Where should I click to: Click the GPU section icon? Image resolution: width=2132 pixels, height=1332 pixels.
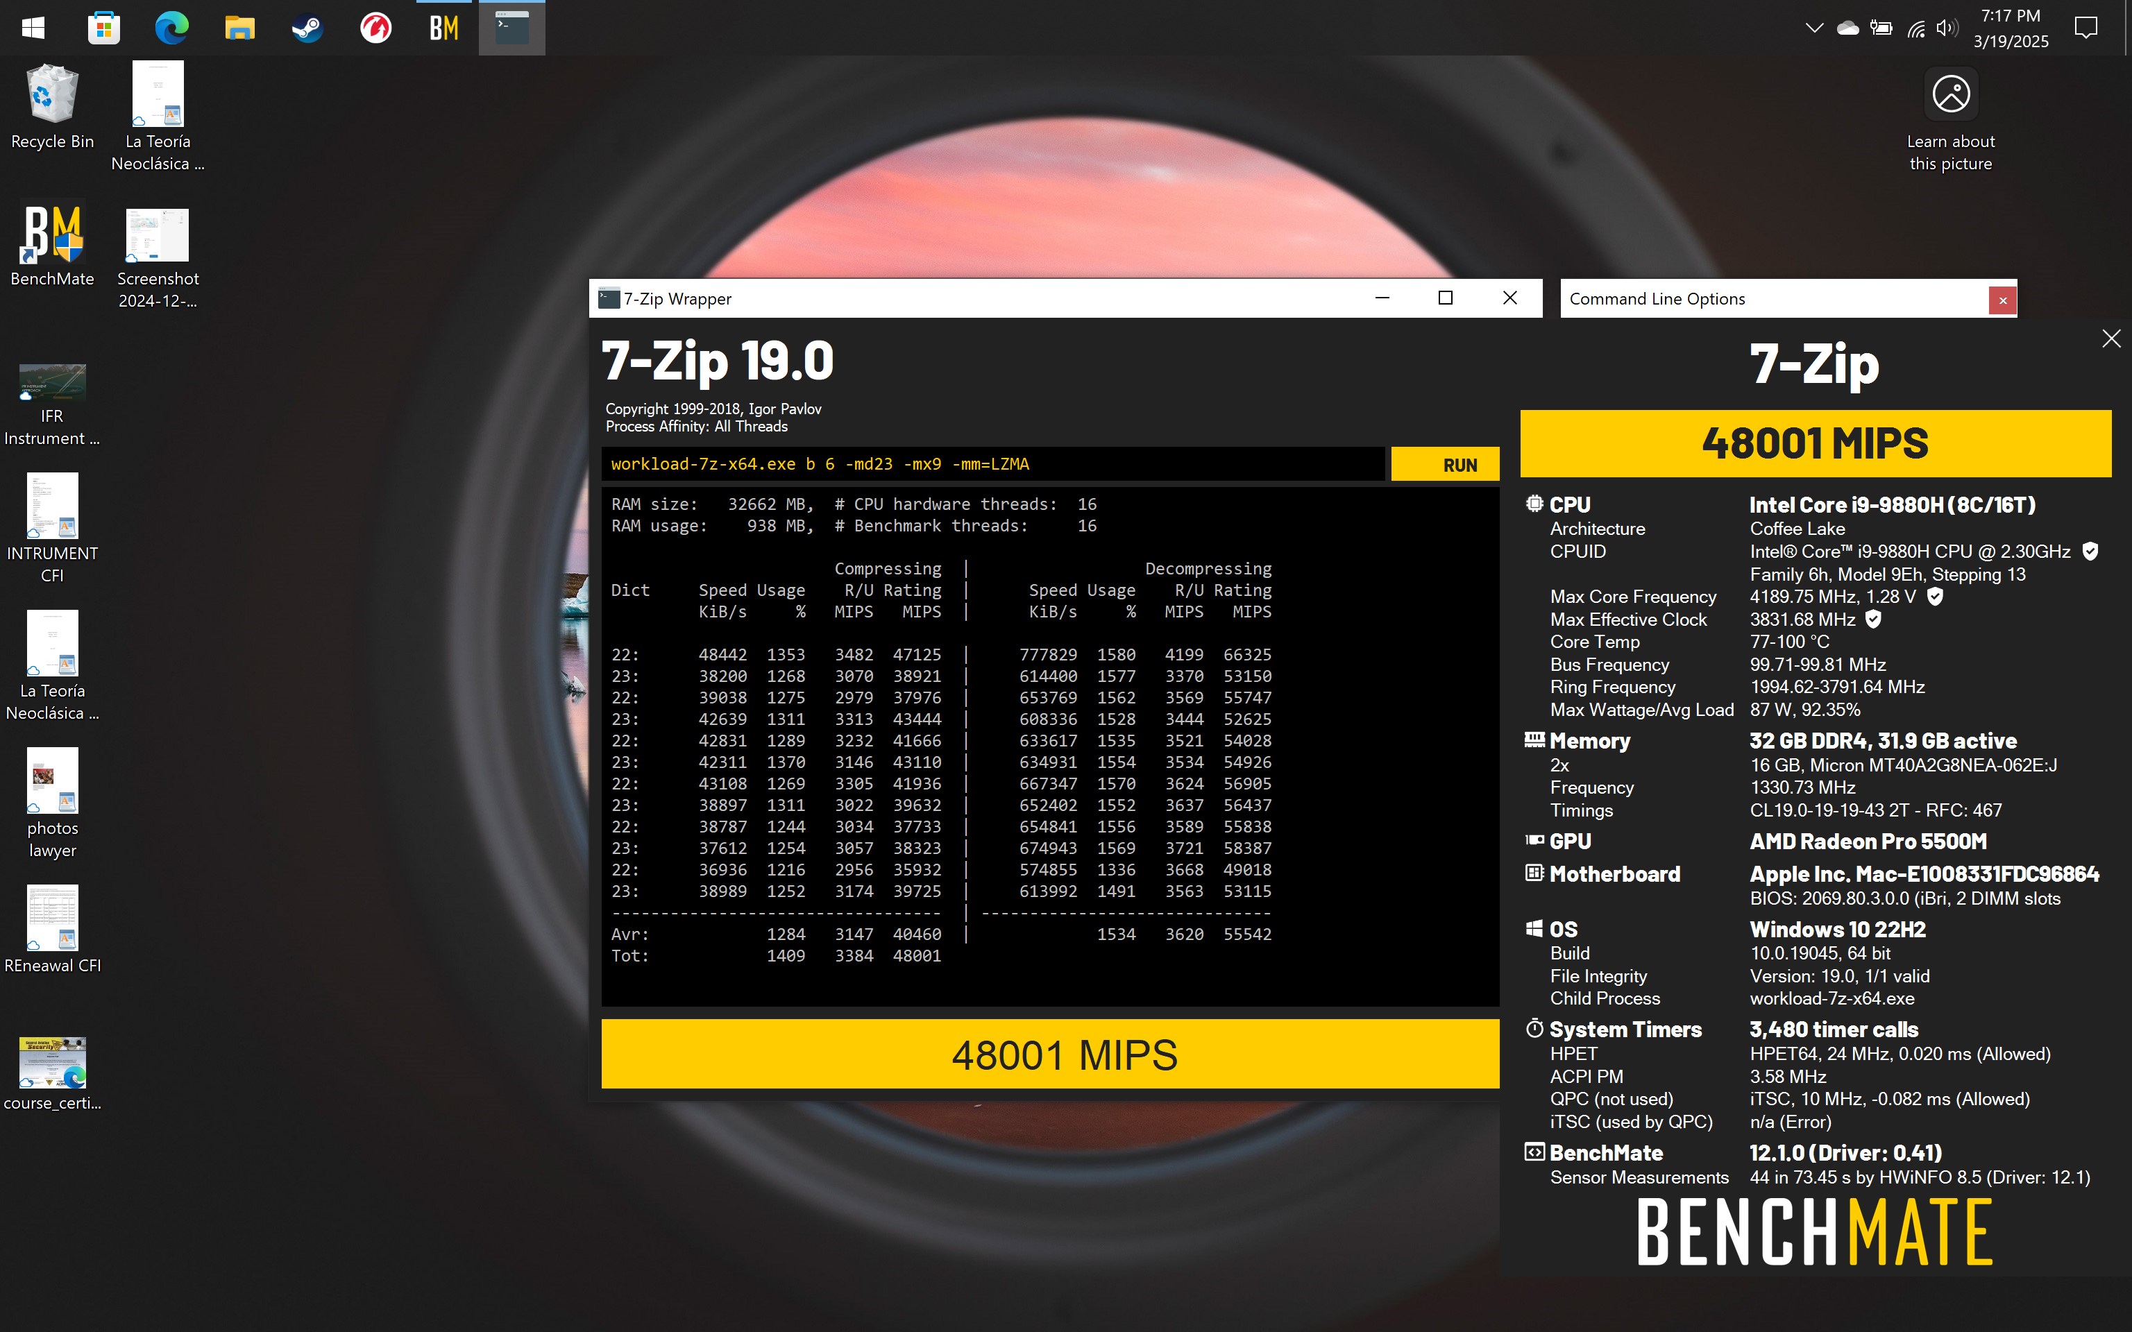pos(1534,840)
